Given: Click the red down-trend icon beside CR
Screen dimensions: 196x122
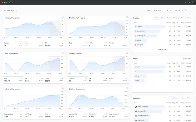Looking at the screenshot, I should click(x=62, y=43).
